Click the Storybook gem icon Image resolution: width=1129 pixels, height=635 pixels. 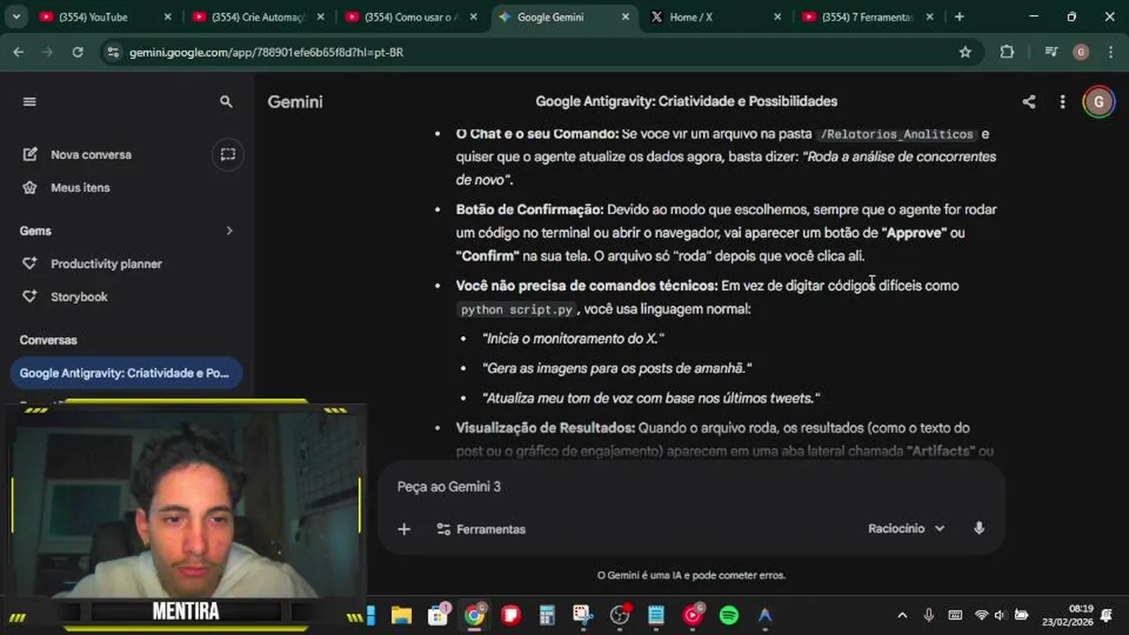click(x=30, y=297)
